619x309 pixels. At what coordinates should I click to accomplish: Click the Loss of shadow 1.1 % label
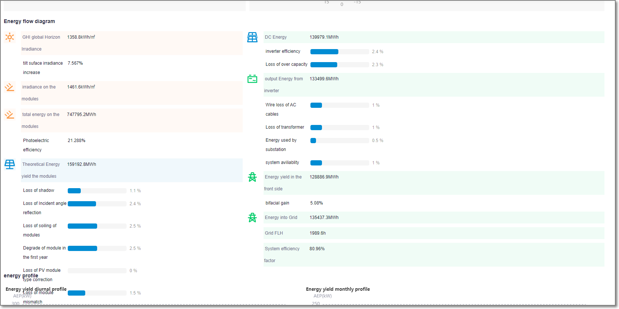pos(135,191)
